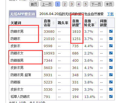The width and height of the screenshot is (118, 103).
Task: Open trend chart icon for 防晒衣女 row
Action: [111, 53]
